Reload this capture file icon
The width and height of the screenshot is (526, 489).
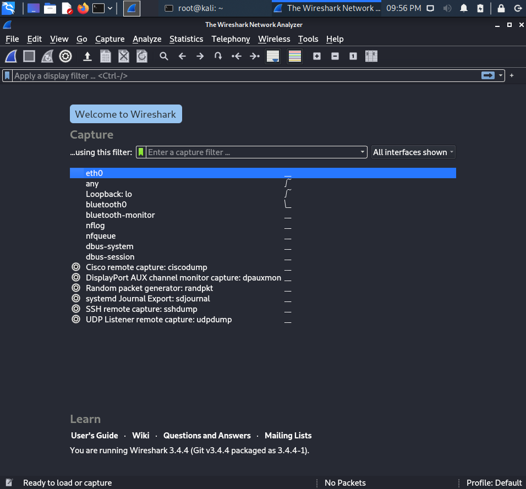142,56
